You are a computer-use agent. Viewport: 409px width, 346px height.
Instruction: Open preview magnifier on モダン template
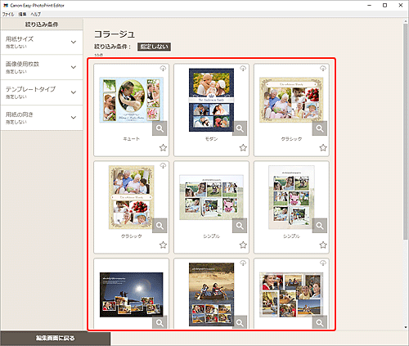[x=240, y=128]
